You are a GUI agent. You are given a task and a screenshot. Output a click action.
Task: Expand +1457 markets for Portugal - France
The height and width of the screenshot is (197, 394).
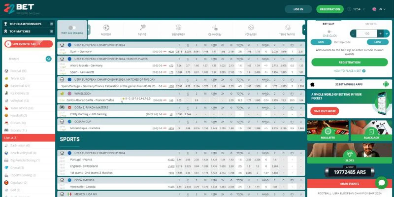pyautogui.click(x=171, y=160)
